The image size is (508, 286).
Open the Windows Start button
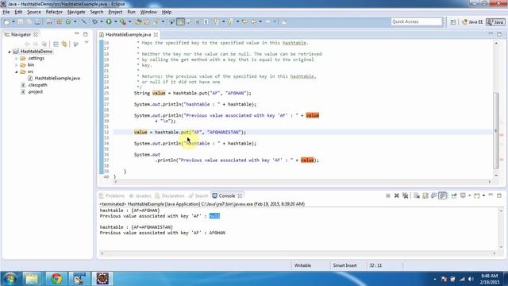pos(10,279)
